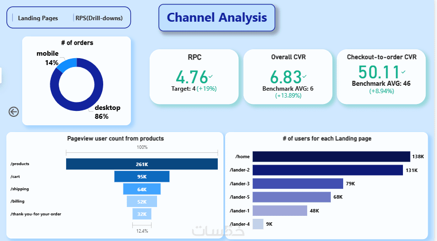The image size is (437, 241).
Task: Select the /lander-1 bar
Action: click(280, 210)
